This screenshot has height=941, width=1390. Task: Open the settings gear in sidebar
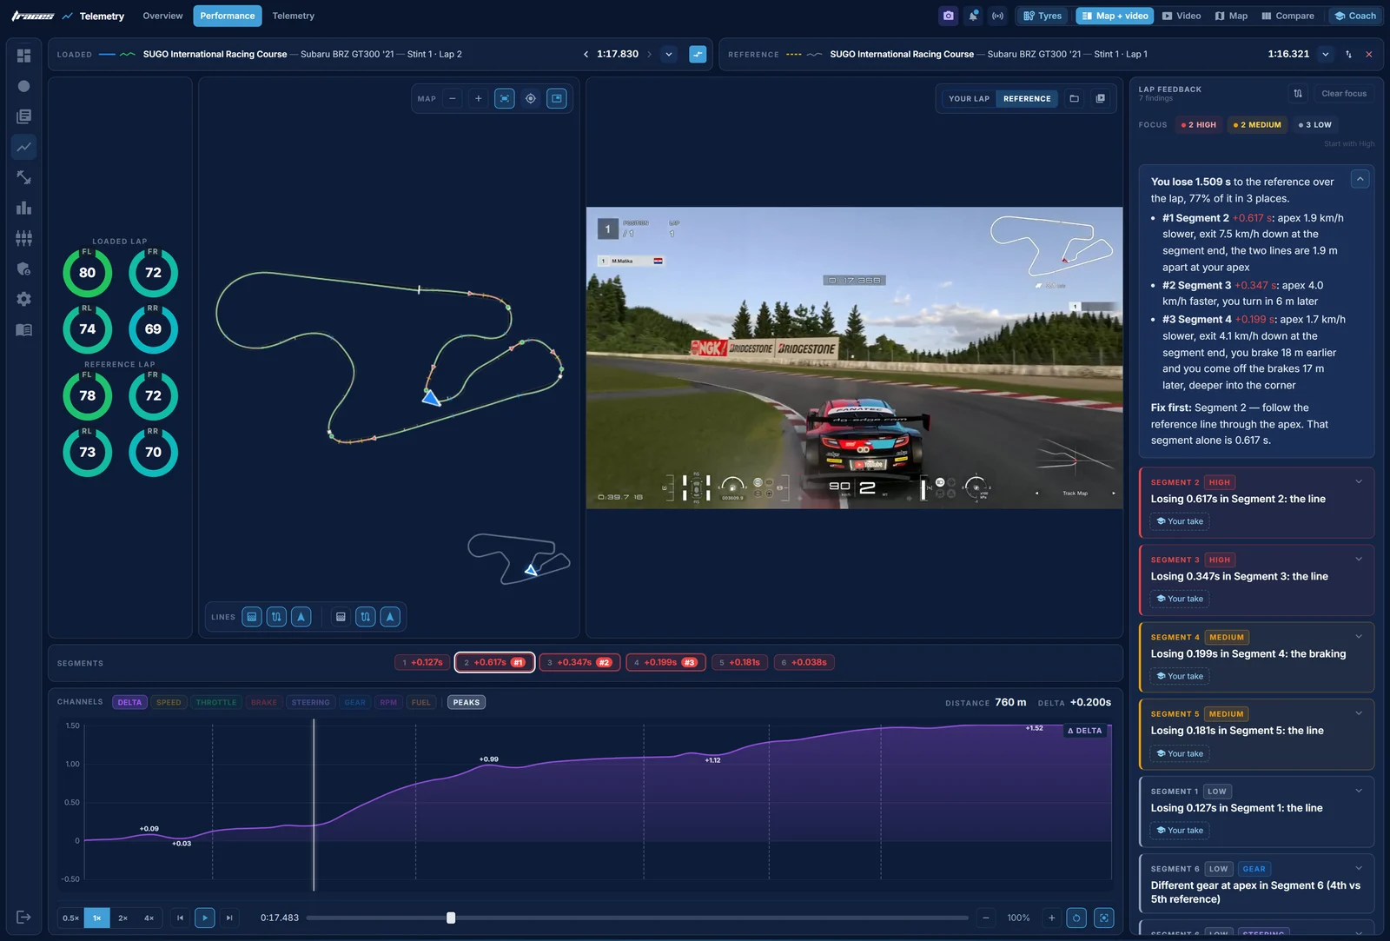pyautogui.click(x=23, y=299)
